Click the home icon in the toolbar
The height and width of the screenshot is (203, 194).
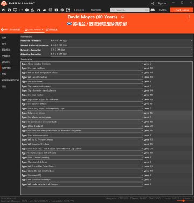3,10
